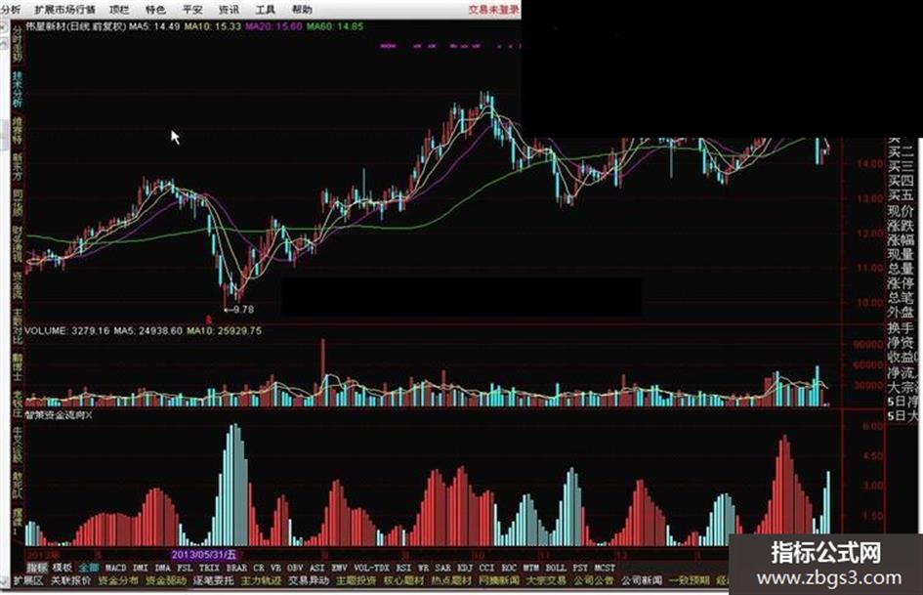Choose the CCI indicator
The image size is (923, 595).
point(486,568)
